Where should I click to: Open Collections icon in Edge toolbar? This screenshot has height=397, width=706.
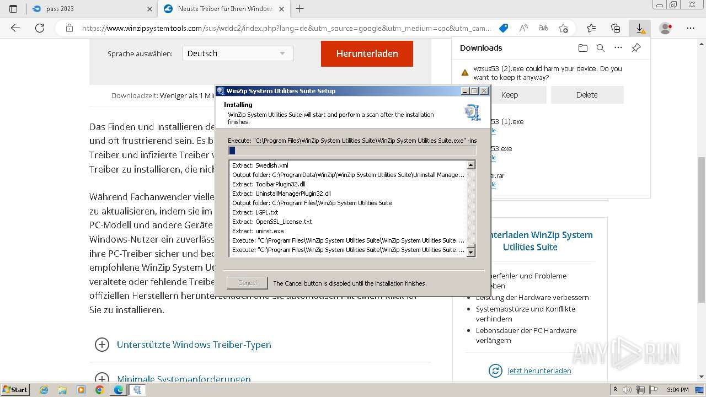(616, 28)
